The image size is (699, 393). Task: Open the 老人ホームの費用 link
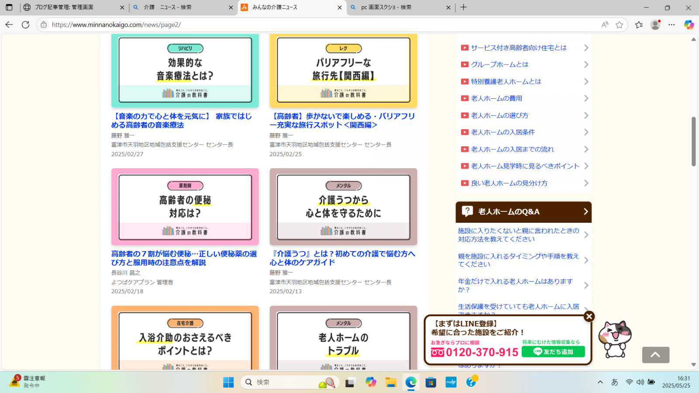tap(496, 99)
